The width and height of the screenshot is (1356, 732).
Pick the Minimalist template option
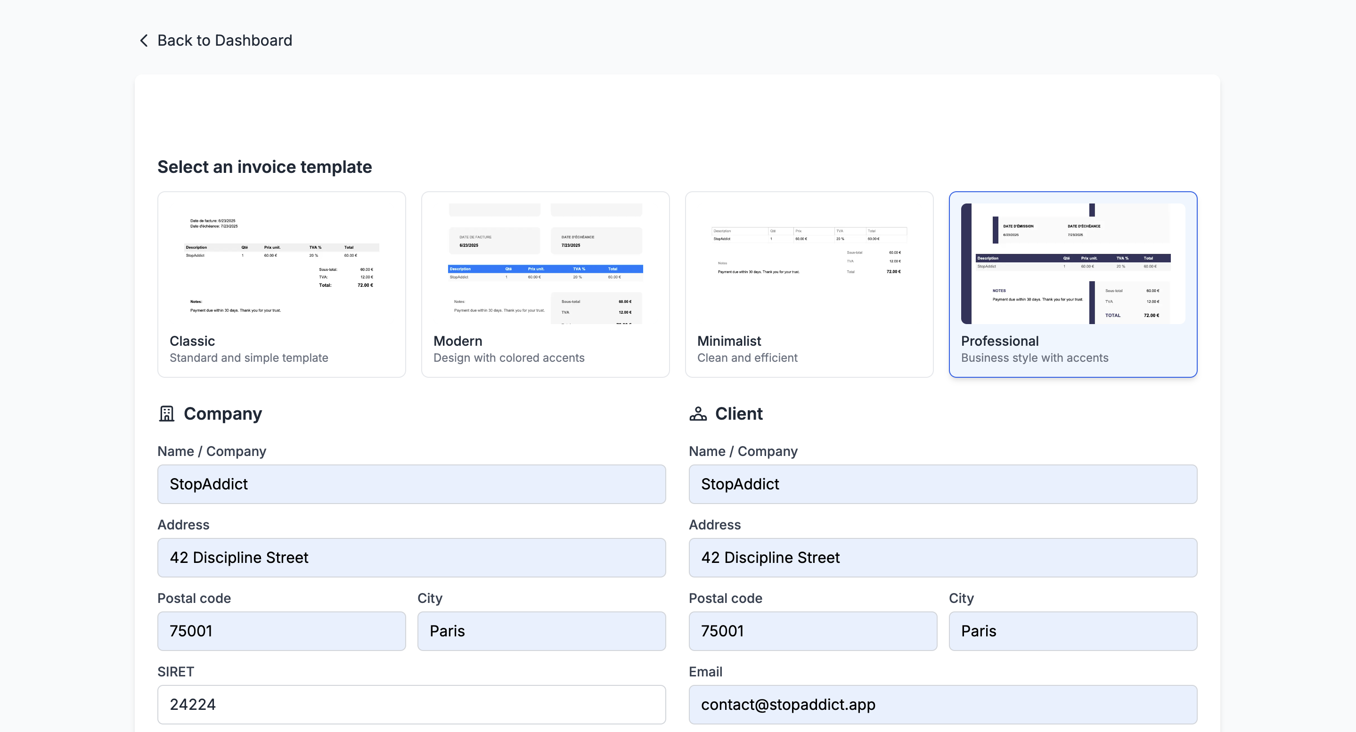[x=809, y=349]
